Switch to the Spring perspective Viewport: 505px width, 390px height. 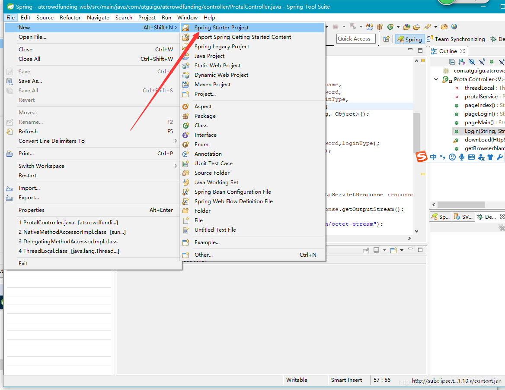[x=410, y=39]
